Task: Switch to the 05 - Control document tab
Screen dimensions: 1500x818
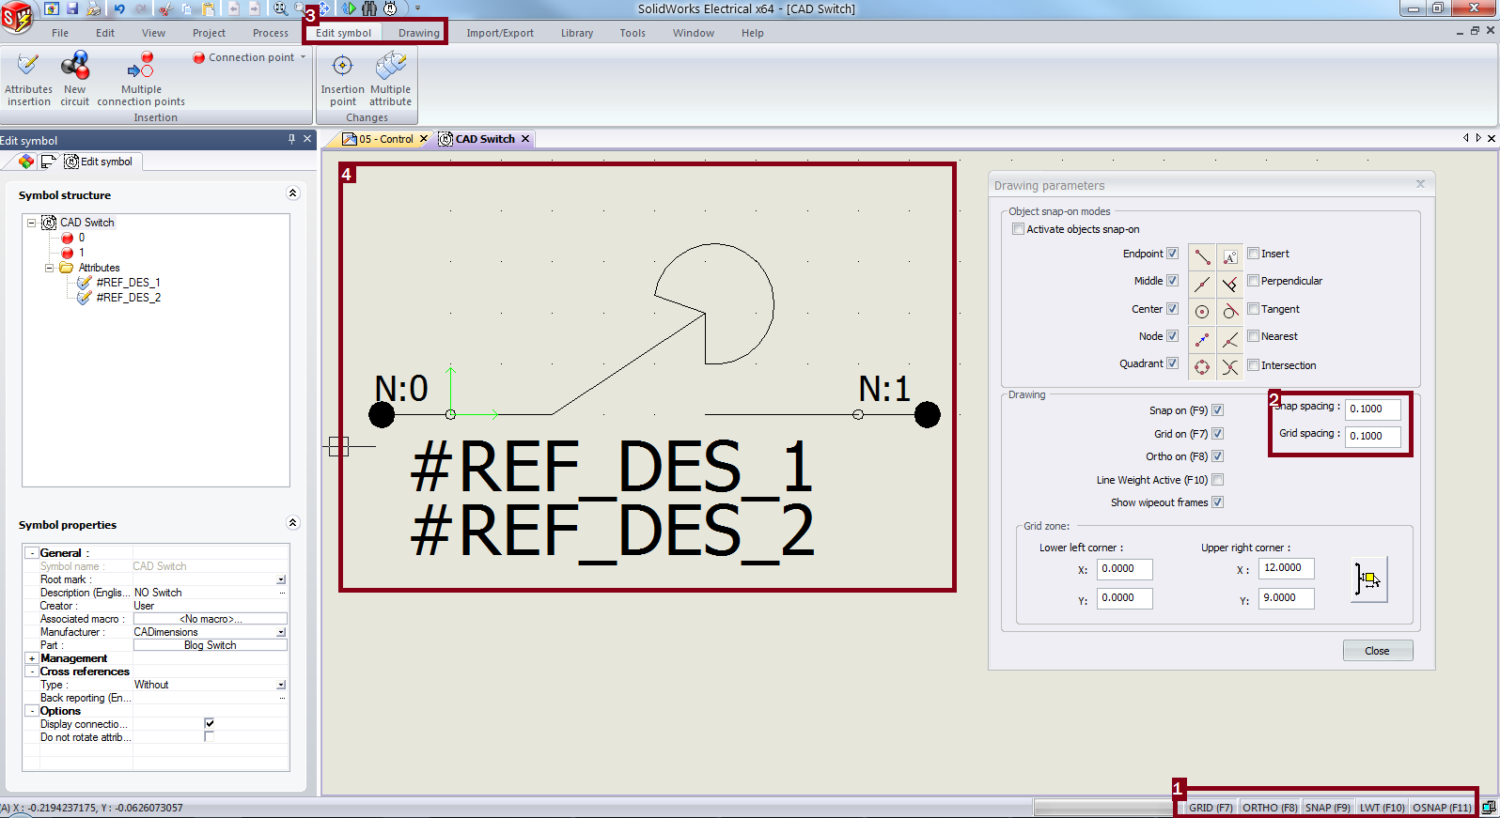Action: (x=386, y=139)
